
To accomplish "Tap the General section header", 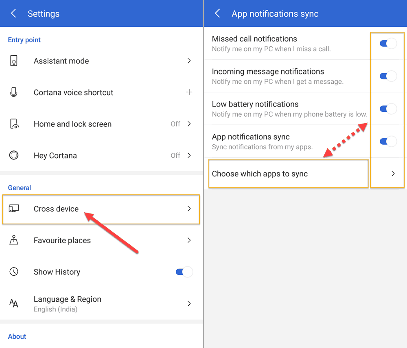I will tap(19, 187).
